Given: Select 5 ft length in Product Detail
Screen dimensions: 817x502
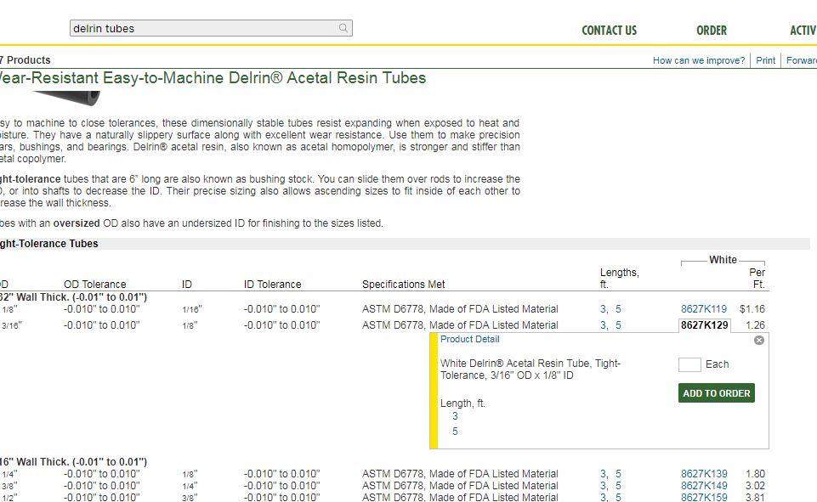Looking at the screenshot, I should click(x=455, y=431).
